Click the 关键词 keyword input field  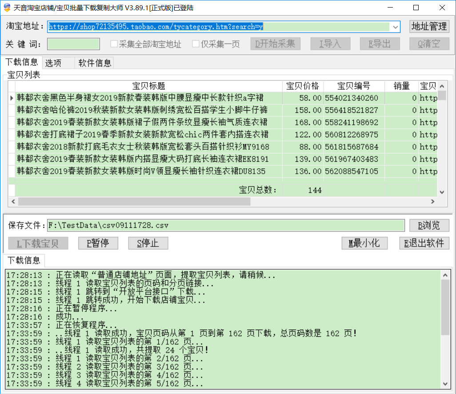74,44
